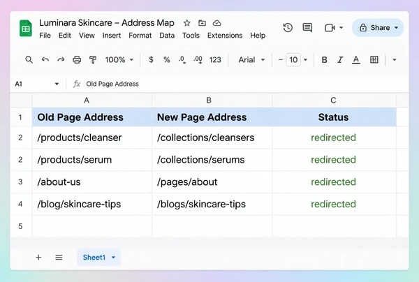The image size is (419, 282).
Task: Open the all sheets list icon
Action: pos(59,258)
